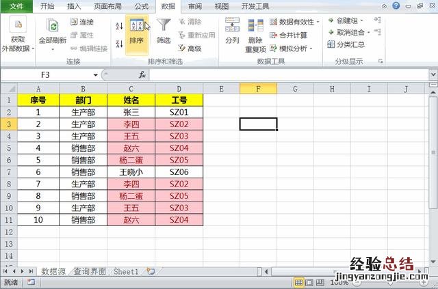
Task: Click the formula bar input field
Action: click(289, 74)
